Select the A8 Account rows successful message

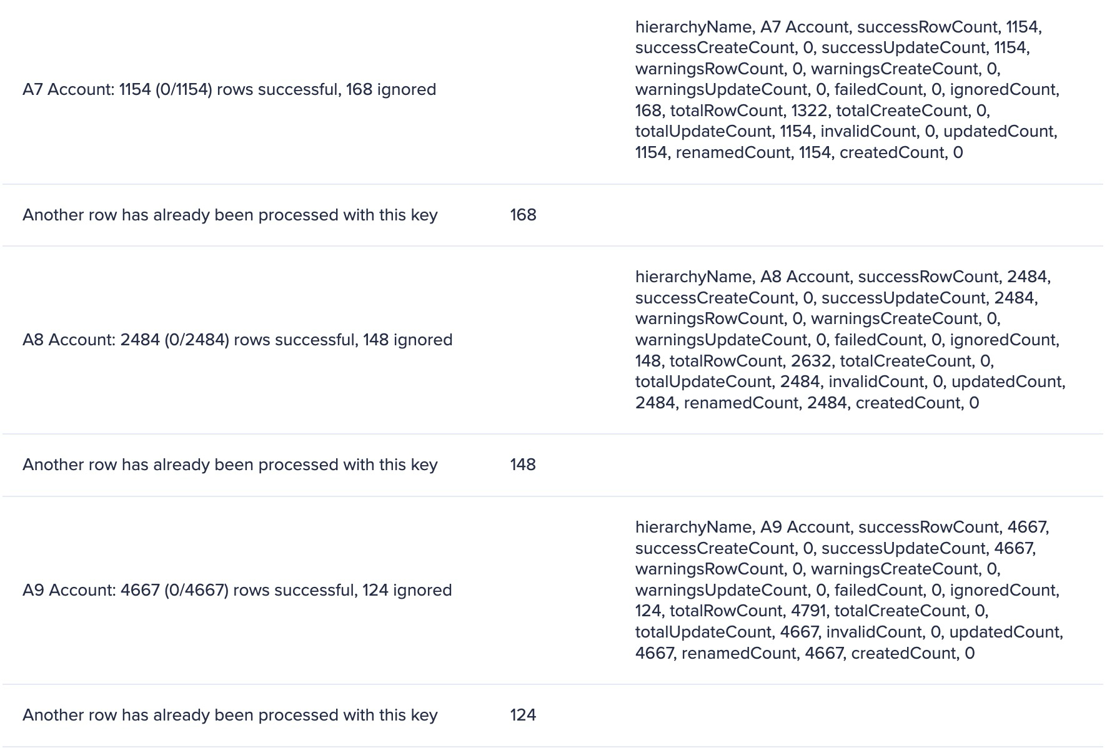pos(237,340)
